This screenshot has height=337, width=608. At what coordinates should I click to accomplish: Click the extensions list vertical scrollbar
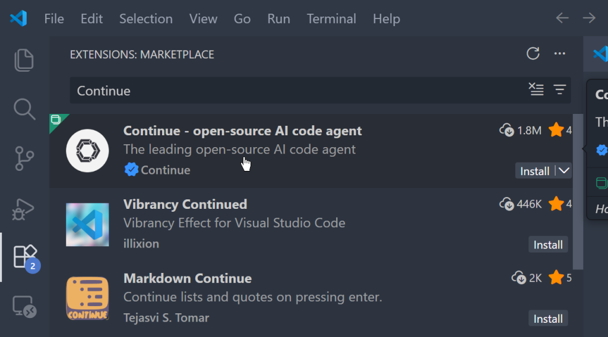click(577, 190)
